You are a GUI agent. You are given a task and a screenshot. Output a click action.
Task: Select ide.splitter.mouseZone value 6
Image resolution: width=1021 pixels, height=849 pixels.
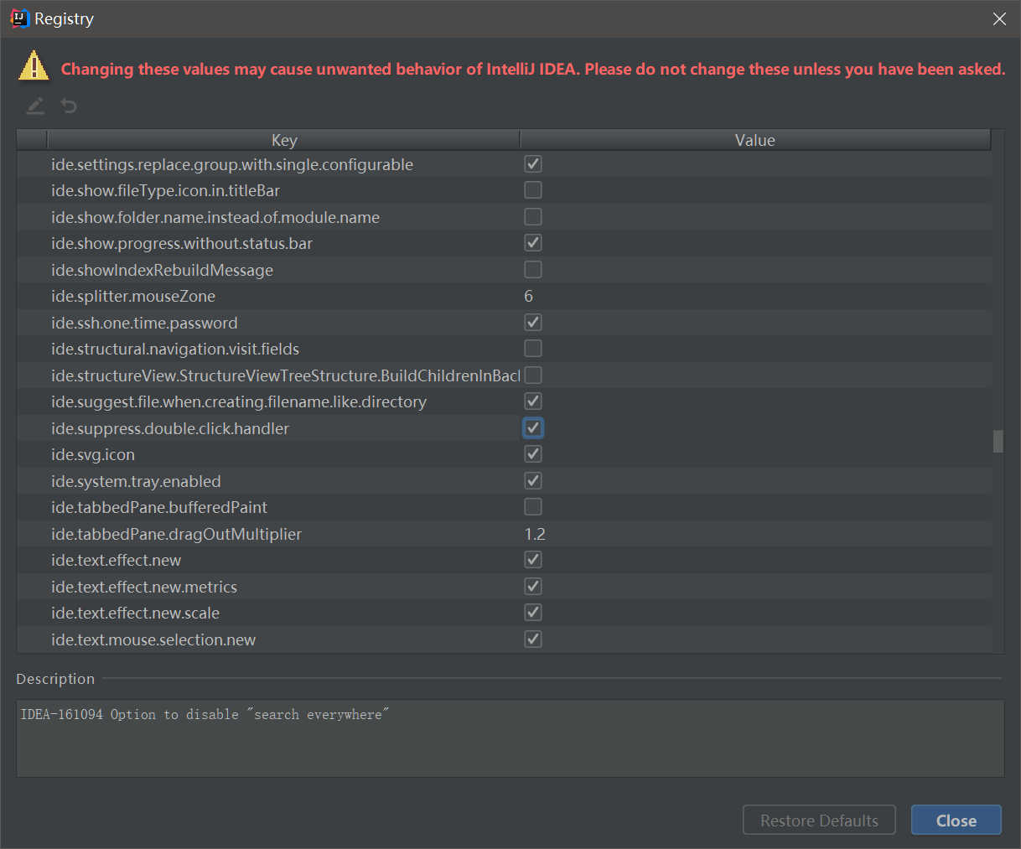[529, 296]
